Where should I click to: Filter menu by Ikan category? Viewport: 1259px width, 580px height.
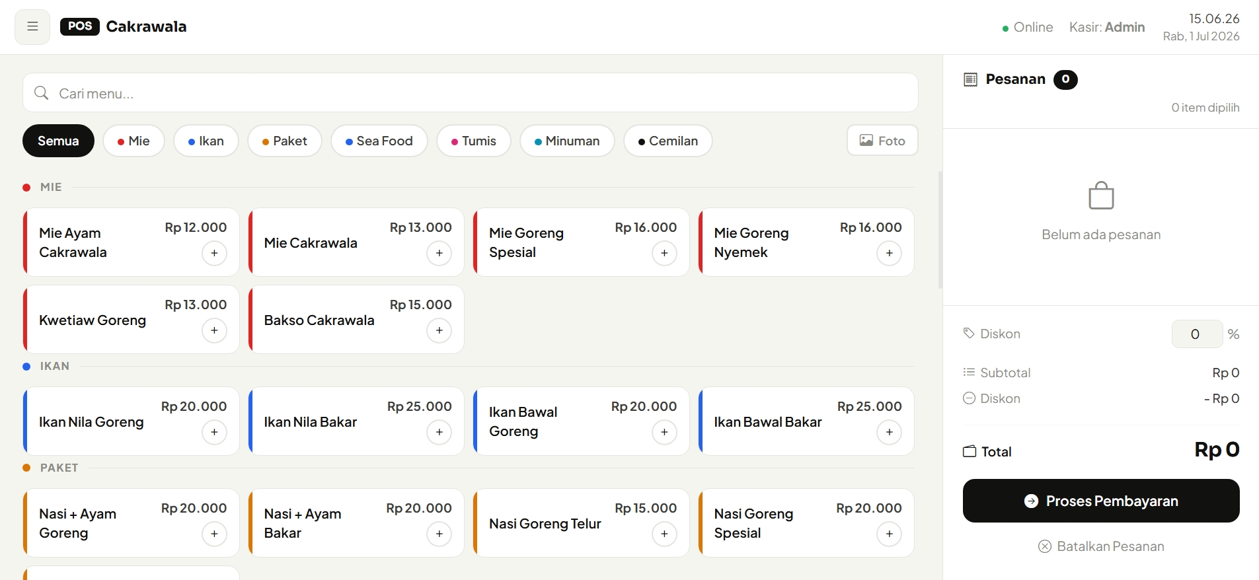[x=206, y=141]
